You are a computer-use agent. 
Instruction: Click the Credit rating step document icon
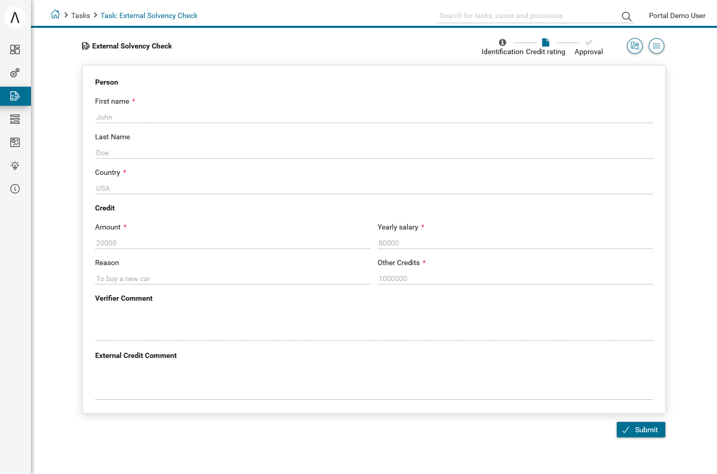545,42
